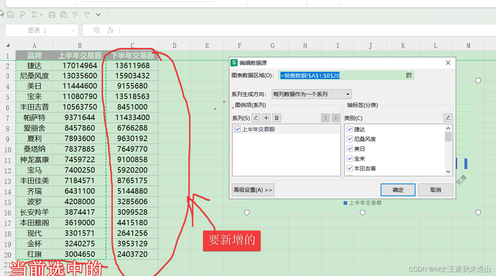
Task: Click the Save icon in the quick toolbar
Action: tap(11, 15)
